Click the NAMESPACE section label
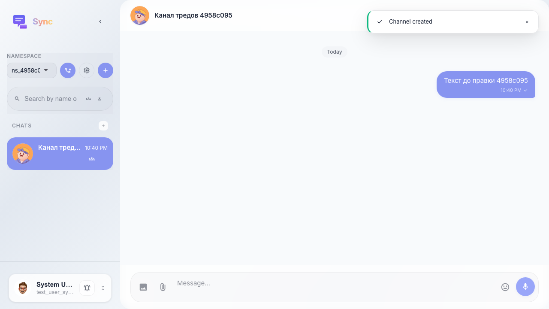This screenshot has width=549, height=309. [24, 56]
